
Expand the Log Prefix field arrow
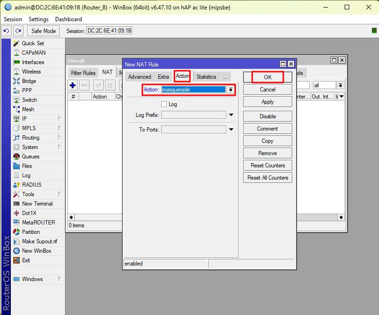(x=231, y=115)
